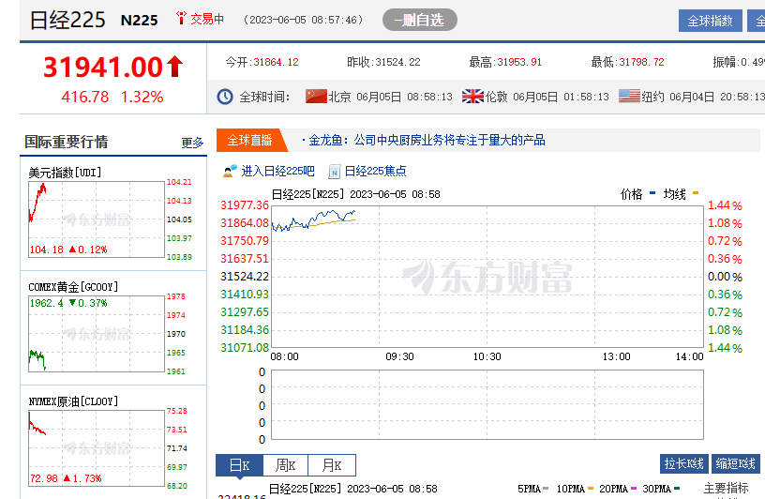Click 缩短K线 to shorten the K-line
Image resolution: width=765 pixels, height=499 pixels.
(736, 464)
